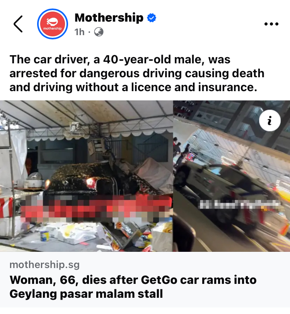Select the post caption about the car driver
Image resolution: width=290 pixels, height=314 pixels.
137,73
